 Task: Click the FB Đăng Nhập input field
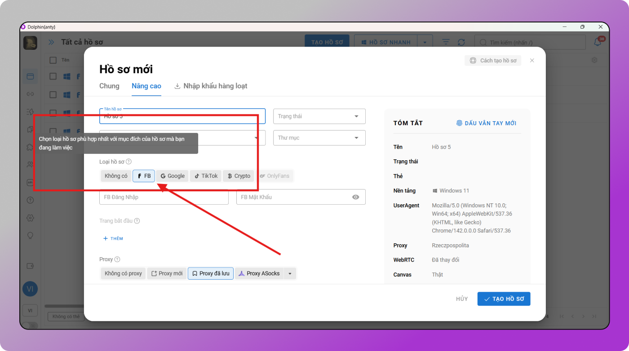tap(164, 197)
